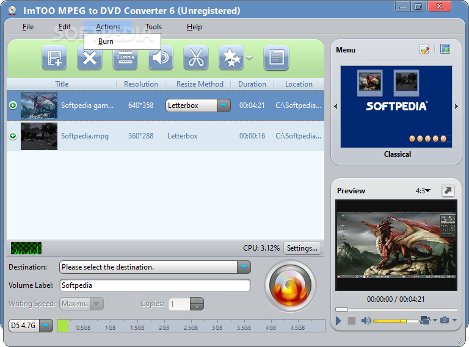Maximize the ImTOO window
This screenshot has width=469, height=347.
[x=418, y=7]
